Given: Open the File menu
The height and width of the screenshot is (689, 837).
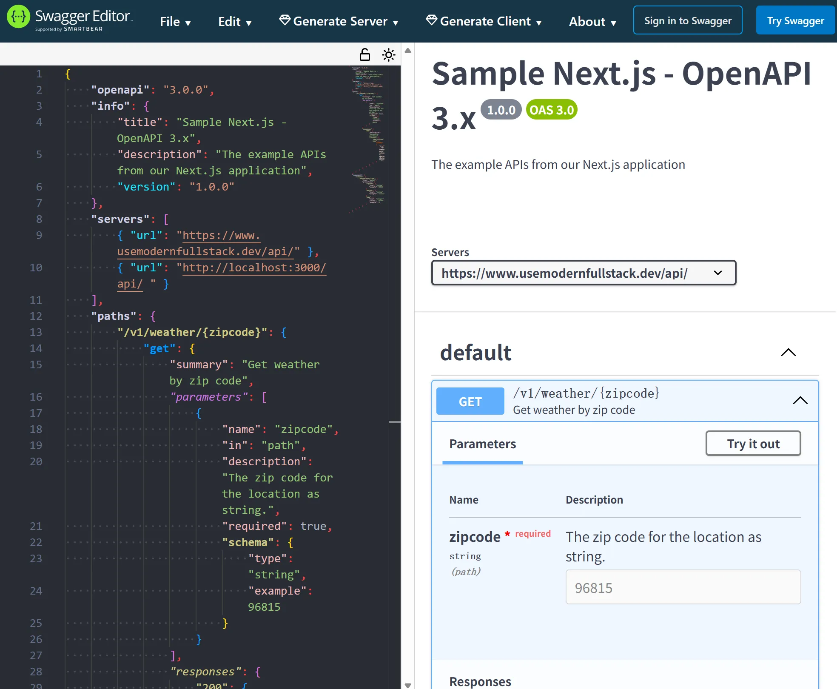Looking at the screenshot, I should (x=175, y=22).
